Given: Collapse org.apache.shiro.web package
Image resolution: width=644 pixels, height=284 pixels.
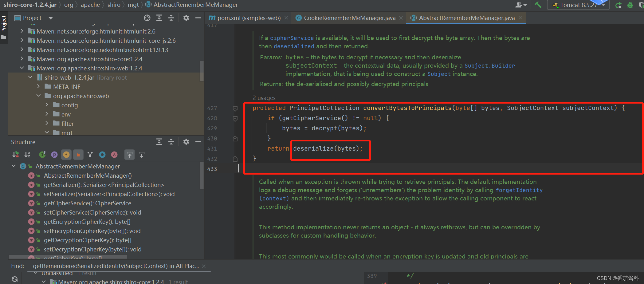Looking at the screenshot, I should tap(38, 96).
